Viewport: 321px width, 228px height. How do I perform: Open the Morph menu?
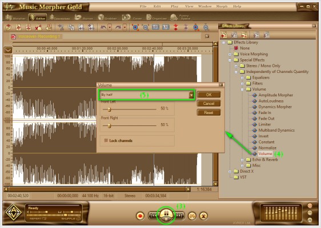pyautogui.click(x=222, y=6)
